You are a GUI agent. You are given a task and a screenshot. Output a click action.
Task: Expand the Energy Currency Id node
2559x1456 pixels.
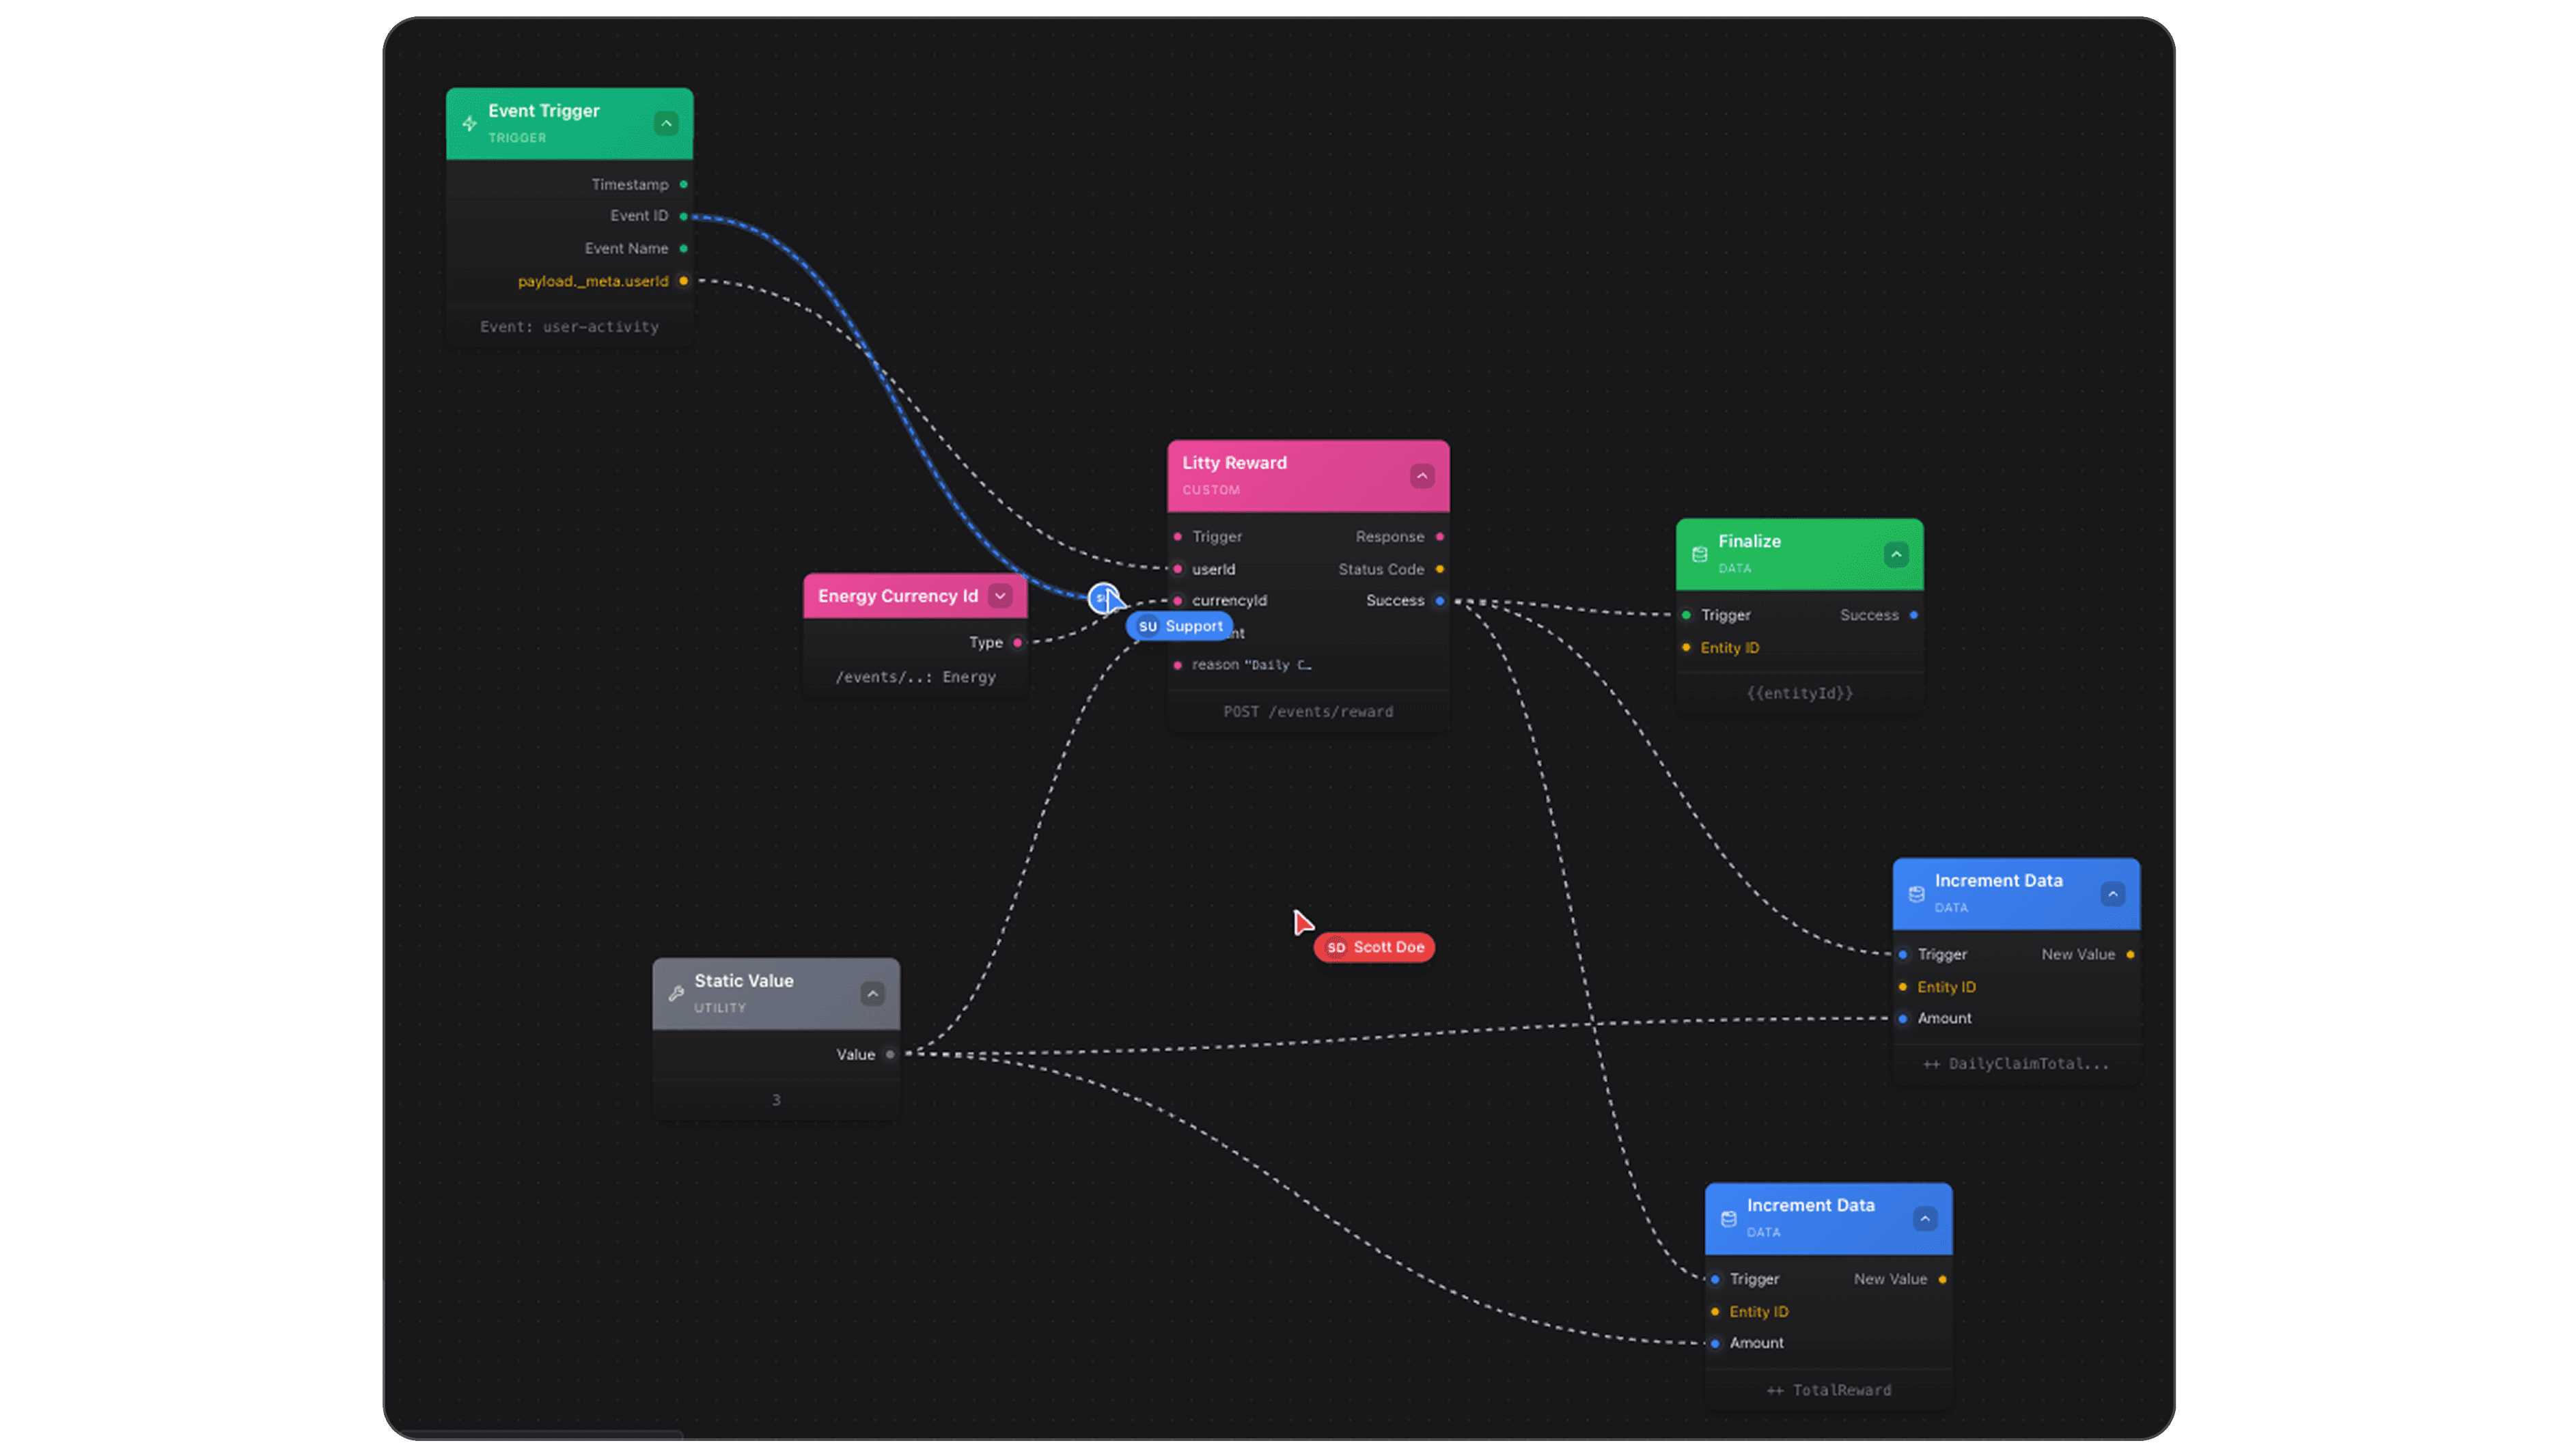click(x=1000, y=596)
